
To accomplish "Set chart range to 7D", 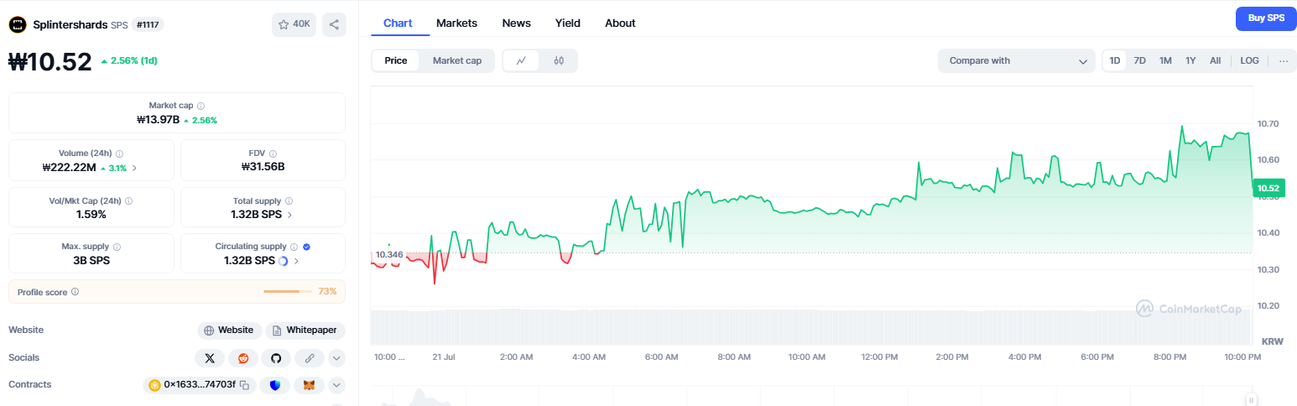I will point(1140,60).
